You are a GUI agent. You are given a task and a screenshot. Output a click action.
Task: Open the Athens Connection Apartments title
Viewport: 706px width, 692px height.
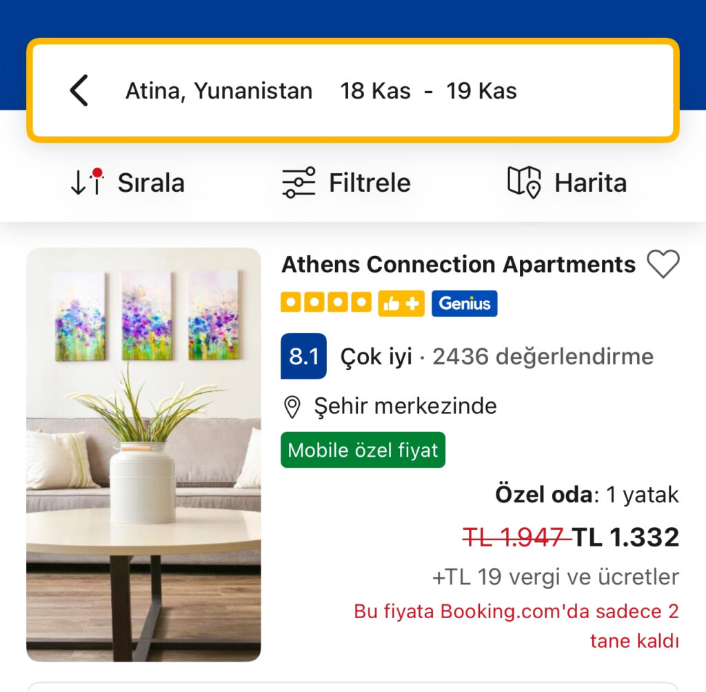tap(458, 264)
